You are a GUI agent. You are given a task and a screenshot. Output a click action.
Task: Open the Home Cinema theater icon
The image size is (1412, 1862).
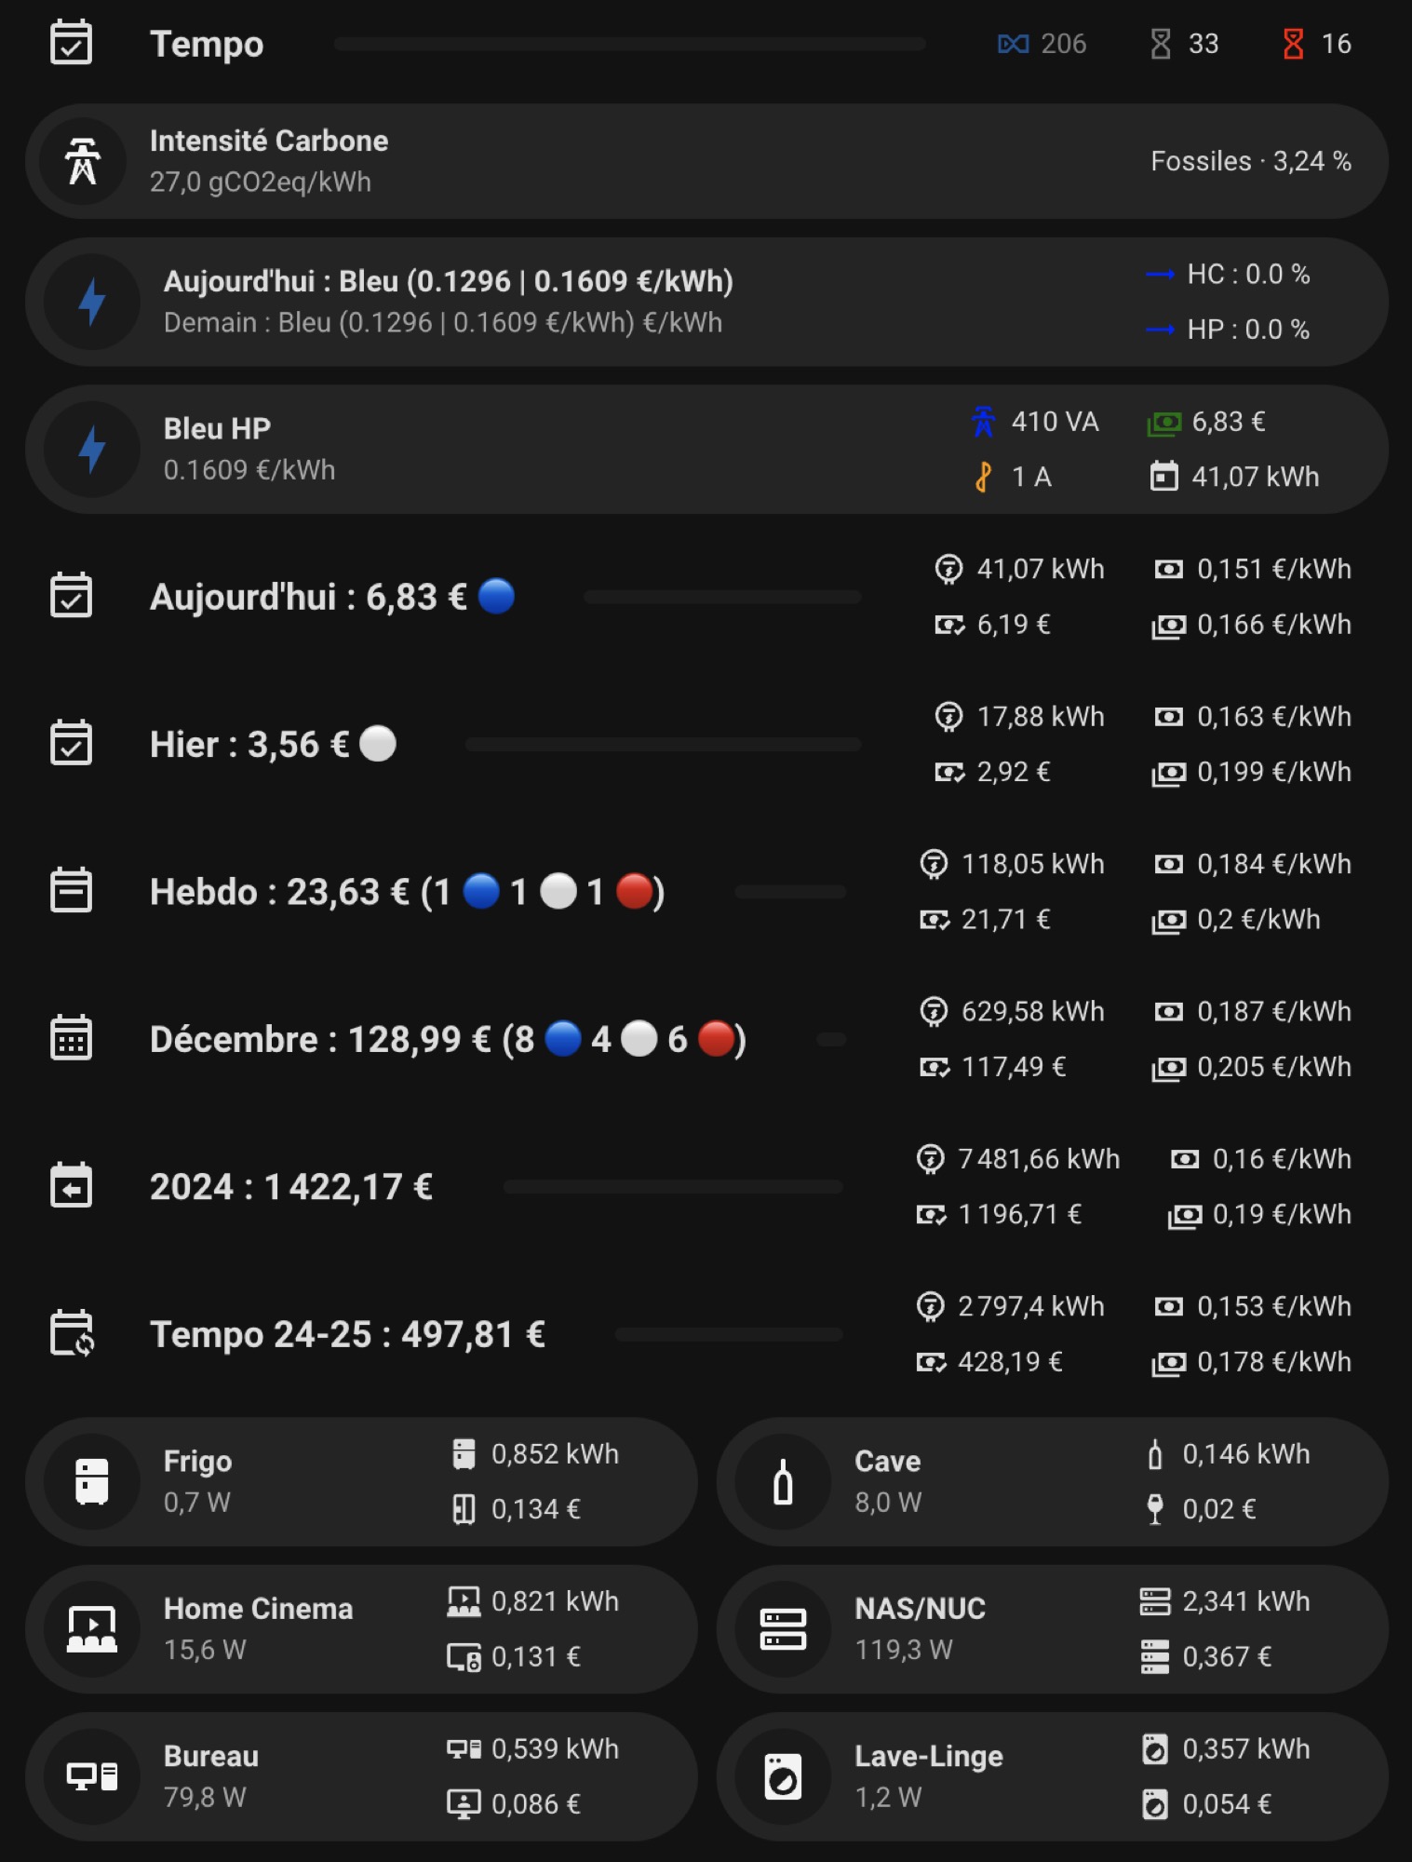click(x=92, y=1629)
